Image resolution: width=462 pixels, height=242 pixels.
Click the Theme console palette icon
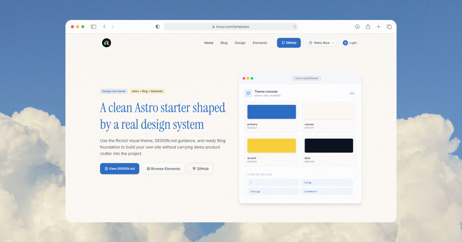coord(248,93)
